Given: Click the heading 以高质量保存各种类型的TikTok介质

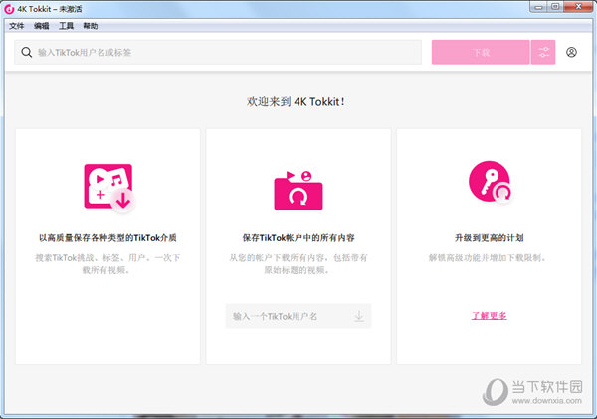Looking at the screenshot, I should pos(107,238).
